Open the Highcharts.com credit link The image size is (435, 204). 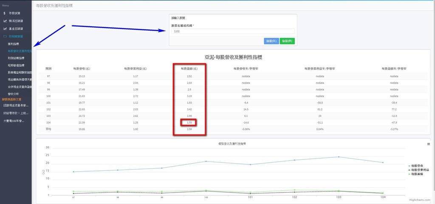(x=420, y=200)
